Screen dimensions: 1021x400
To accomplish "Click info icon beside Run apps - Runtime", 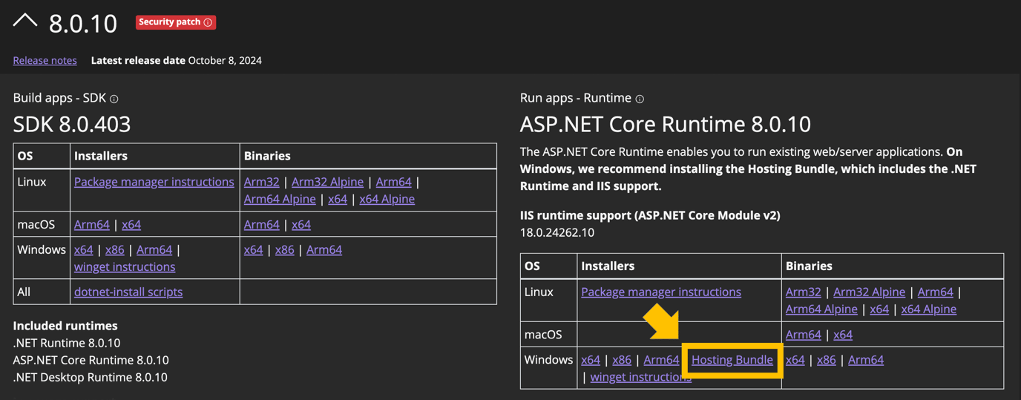I will point(640,99).
